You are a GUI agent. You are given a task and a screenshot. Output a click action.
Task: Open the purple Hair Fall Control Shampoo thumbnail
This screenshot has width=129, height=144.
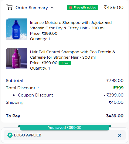[16, 58]
